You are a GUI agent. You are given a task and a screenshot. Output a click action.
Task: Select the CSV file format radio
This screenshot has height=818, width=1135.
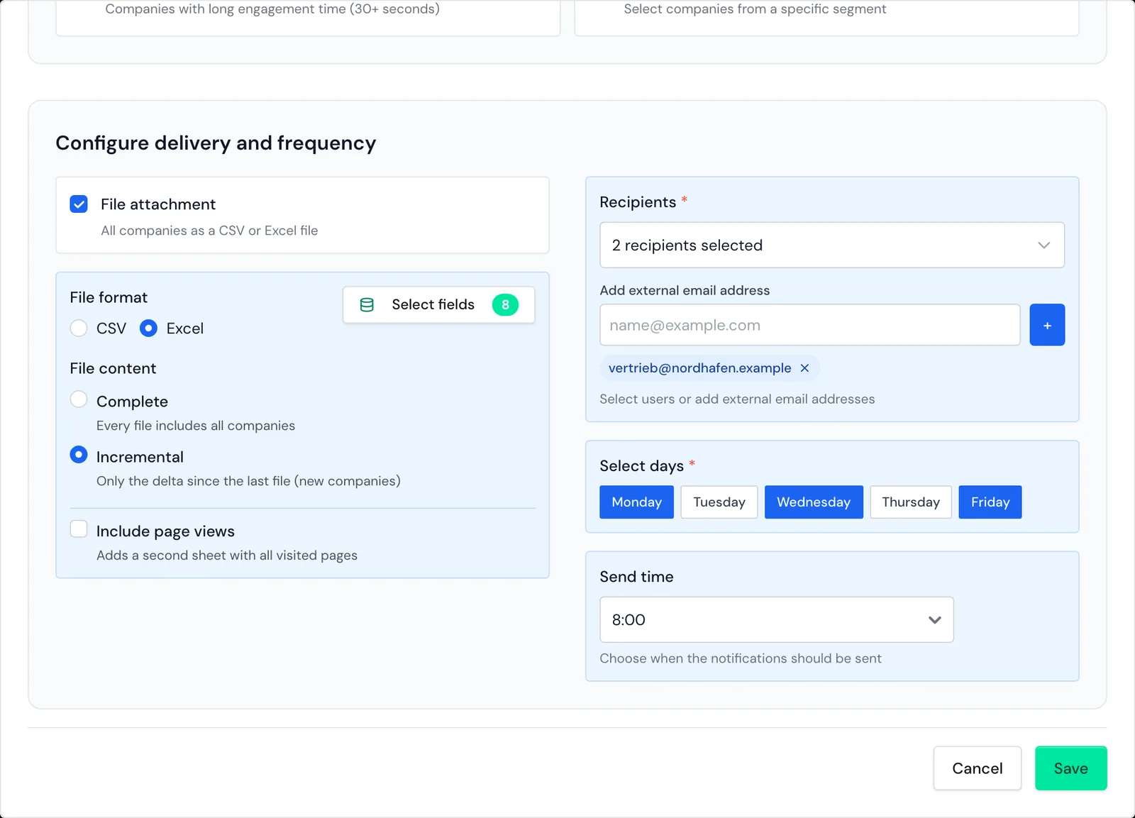coord(79,328)
